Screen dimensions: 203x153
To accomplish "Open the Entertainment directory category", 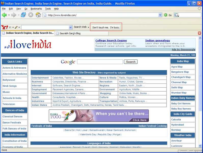I will click(40, 78).
